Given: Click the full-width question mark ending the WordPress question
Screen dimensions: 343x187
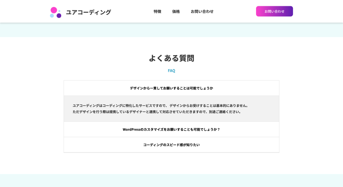Looking at the screenshot, I should pos(218,129).
